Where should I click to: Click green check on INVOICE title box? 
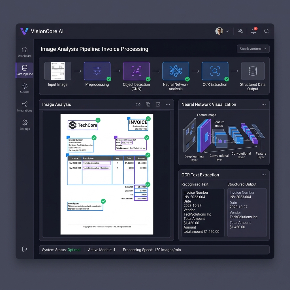148,119
